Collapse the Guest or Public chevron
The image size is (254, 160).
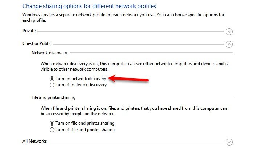229,44
